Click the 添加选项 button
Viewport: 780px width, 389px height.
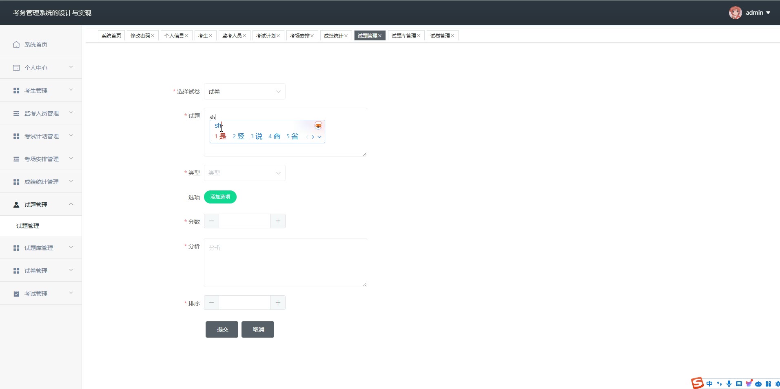tap(220, 197)
